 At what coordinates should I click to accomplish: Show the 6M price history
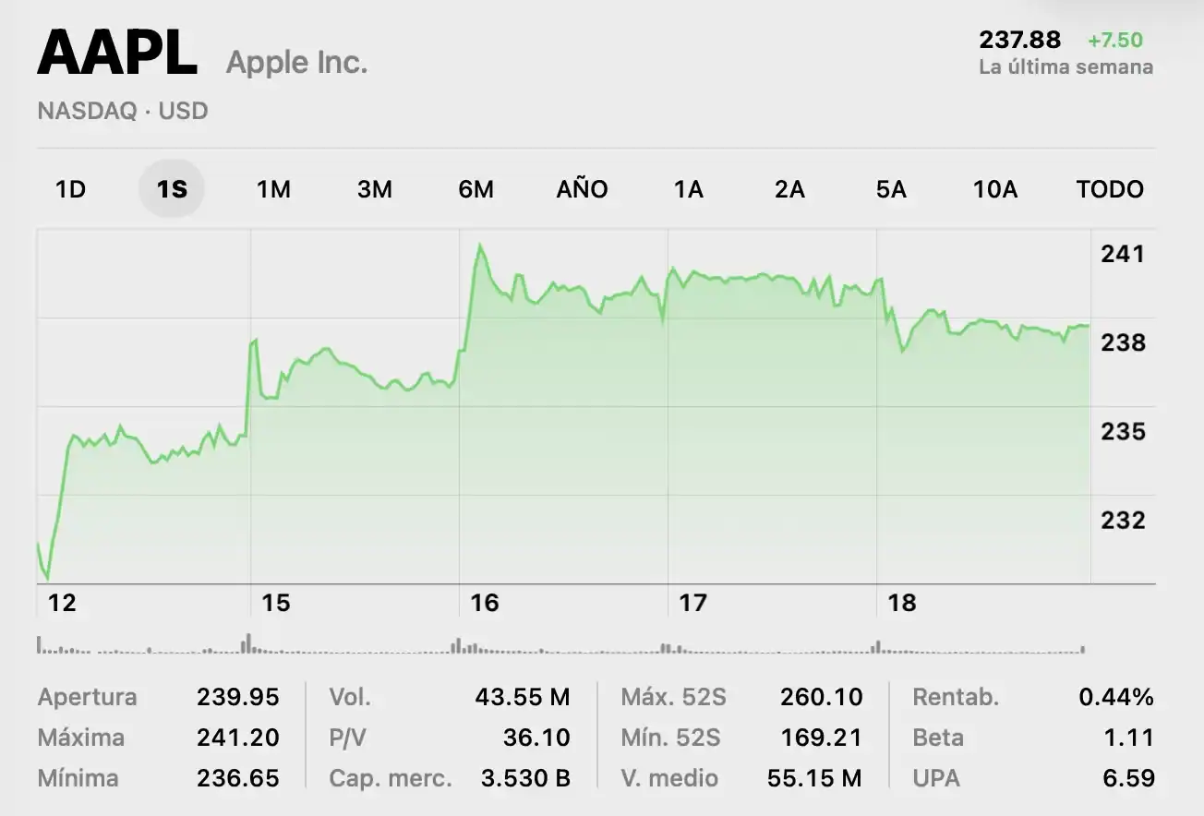tap(476, 189)
